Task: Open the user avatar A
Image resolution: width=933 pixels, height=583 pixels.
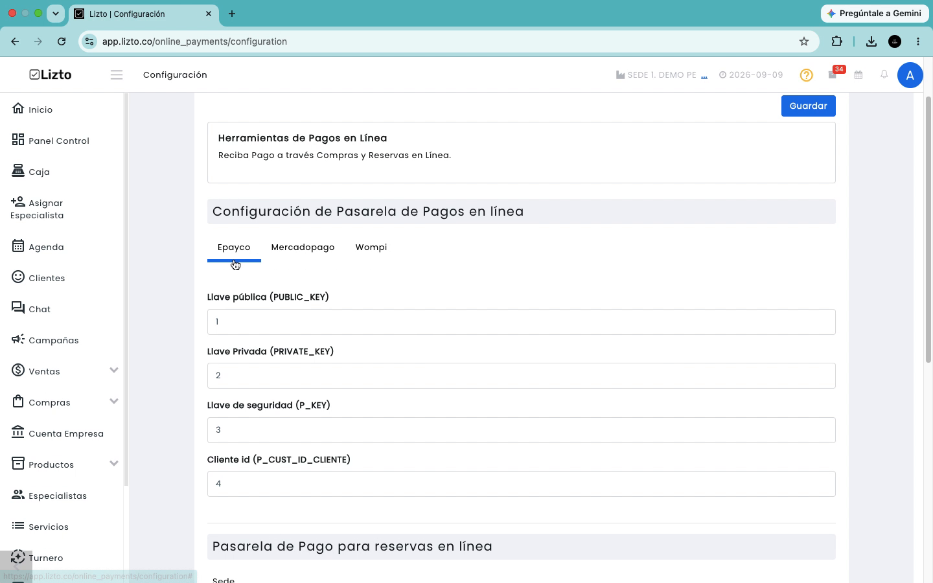Action: coord(910,75)
